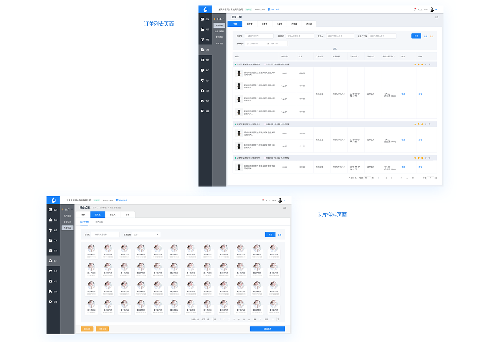Viewport: 490px width, 342px height.
Task: Switch to 已完成 orders tab
Action: [x=294, y=24]
